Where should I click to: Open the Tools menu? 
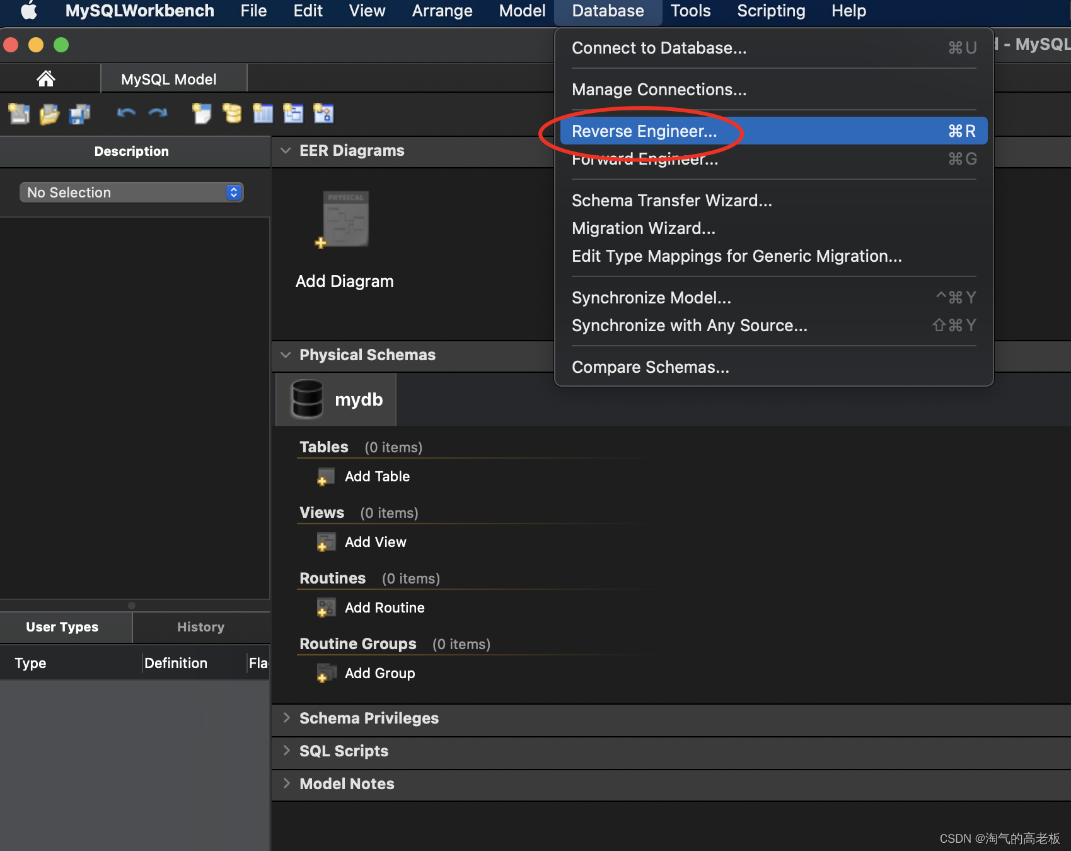coord(690,11)
